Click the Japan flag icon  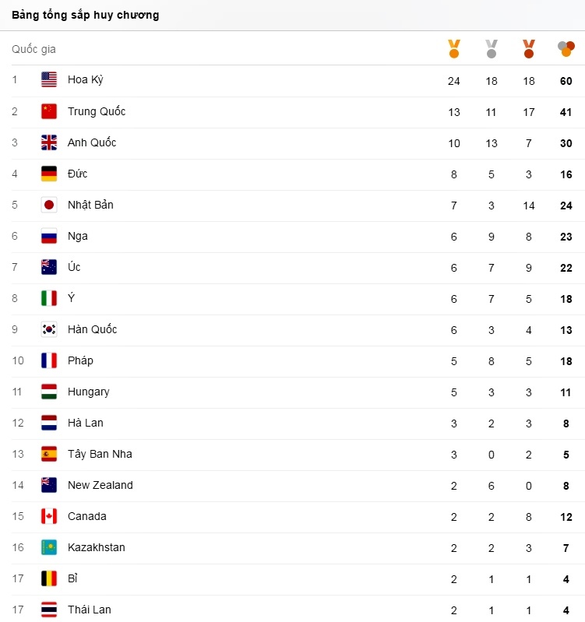click(x=49, y=205)
